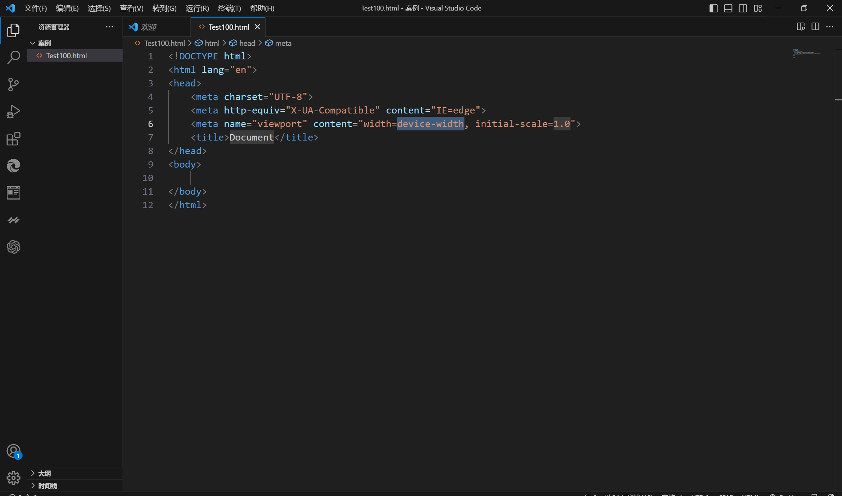Click line number 1 in gutter
The width and height of the screenshot is (842, 496).
point(150,56)
